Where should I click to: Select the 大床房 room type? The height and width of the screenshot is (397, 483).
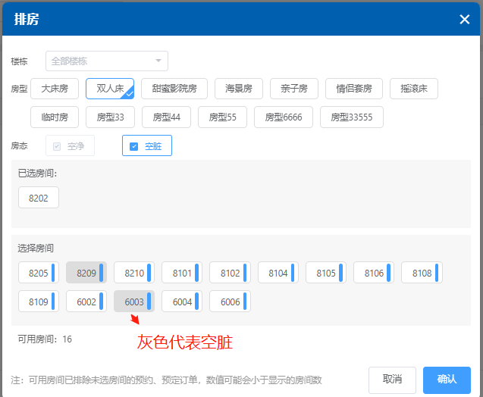tap(55, 89)
